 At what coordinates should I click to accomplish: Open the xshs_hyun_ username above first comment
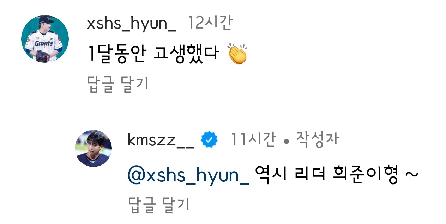coord(131,24)
